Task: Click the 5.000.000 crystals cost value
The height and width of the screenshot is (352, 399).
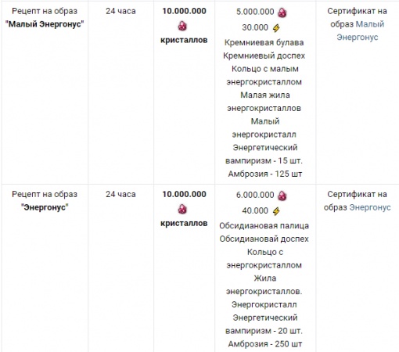Action: [255, 12]
